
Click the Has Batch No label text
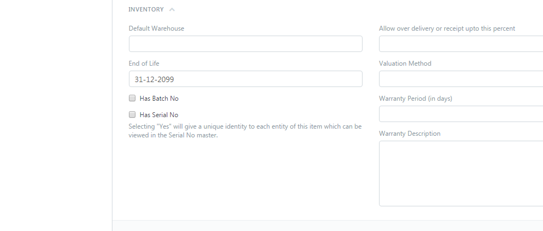tap(159, 99)
